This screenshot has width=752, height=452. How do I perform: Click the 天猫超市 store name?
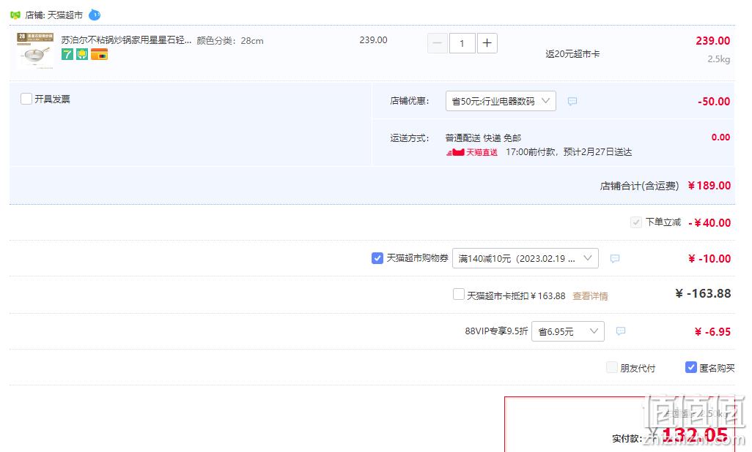pyautogui.click(x=64, y=15)
